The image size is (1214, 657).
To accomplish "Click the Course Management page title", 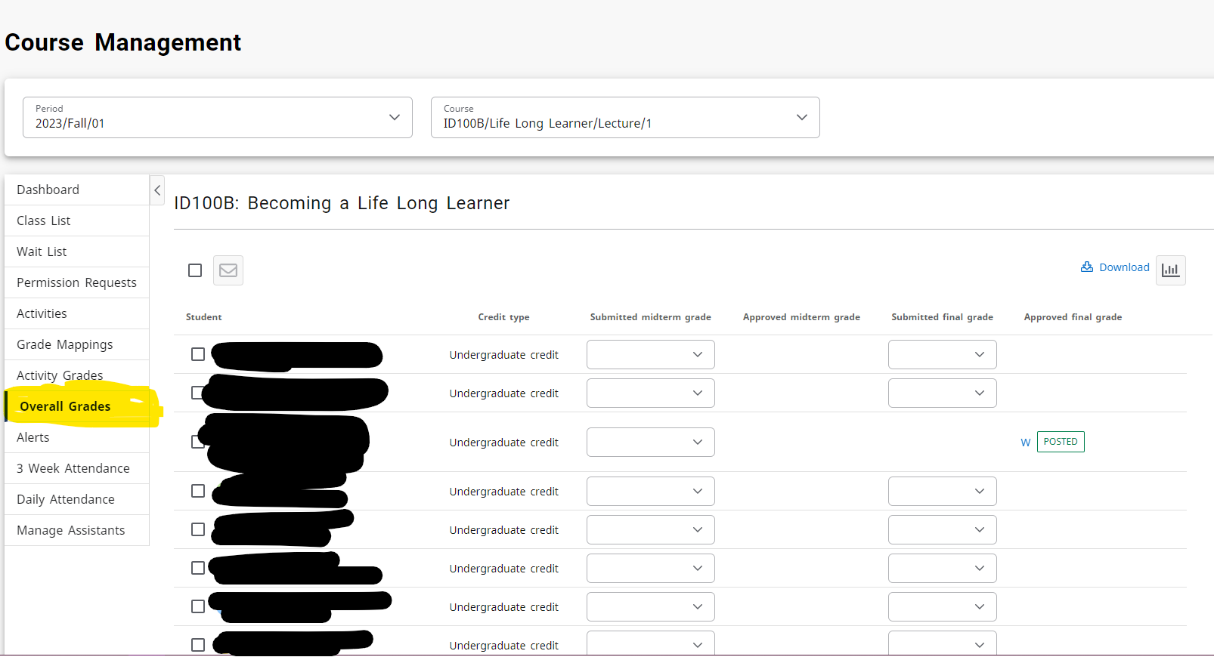I will tap(123, 42).
